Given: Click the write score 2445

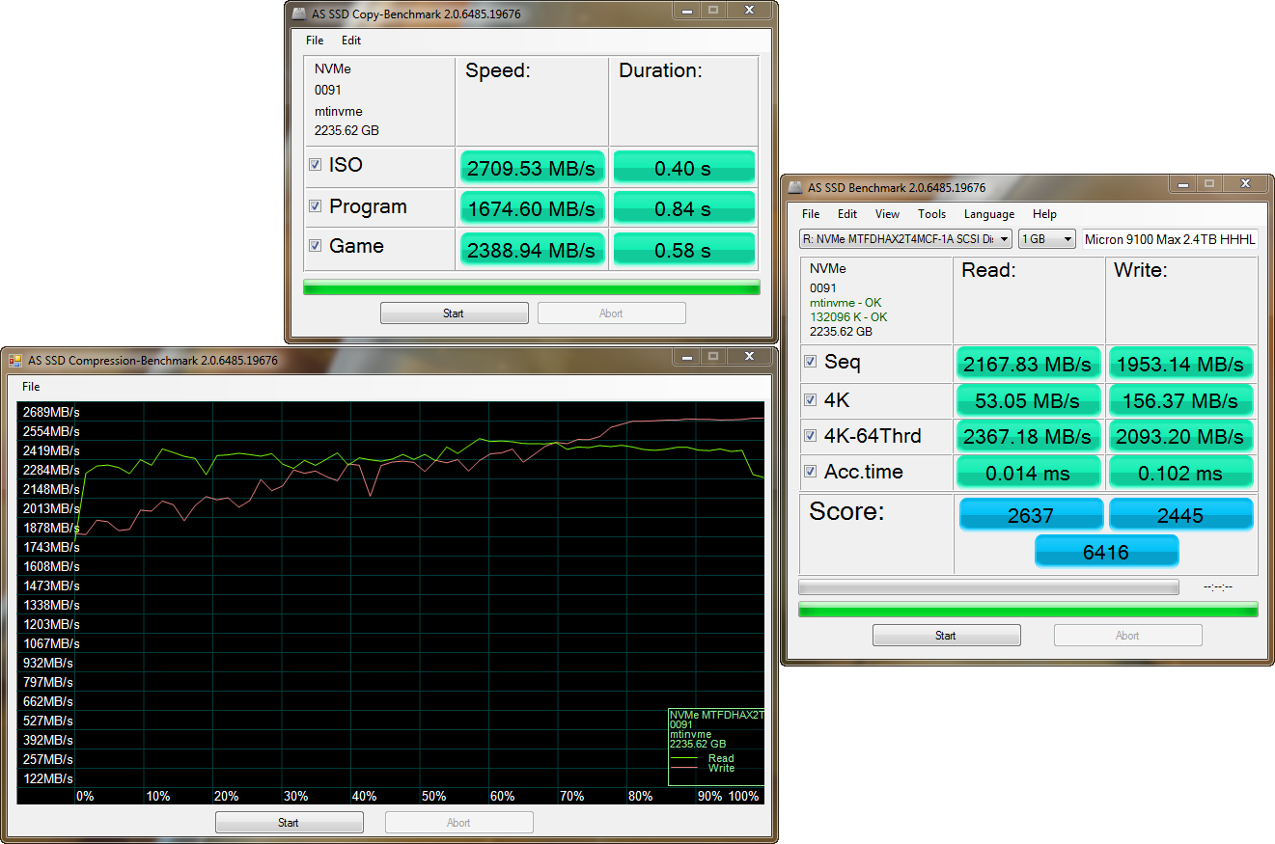Looking at the screenshot, I should (x=1180, y=515).
